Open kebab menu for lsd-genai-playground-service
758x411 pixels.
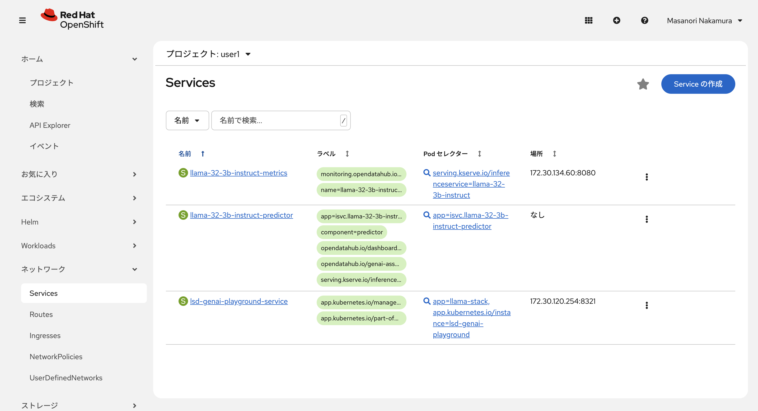[x=647, y=305]
